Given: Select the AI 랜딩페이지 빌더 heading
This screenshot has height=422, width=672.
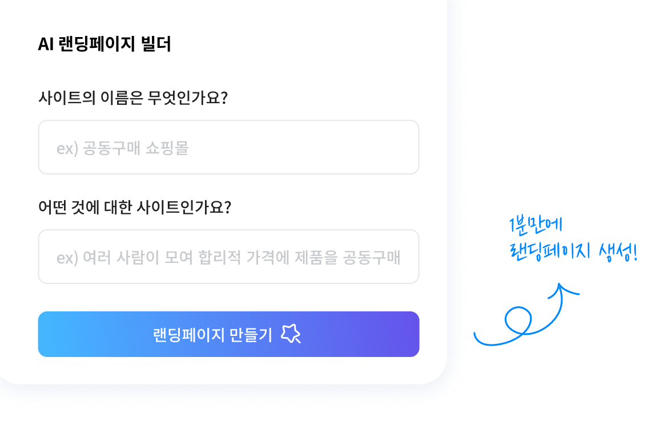Looking at the screenshot, I should [104, 44].
